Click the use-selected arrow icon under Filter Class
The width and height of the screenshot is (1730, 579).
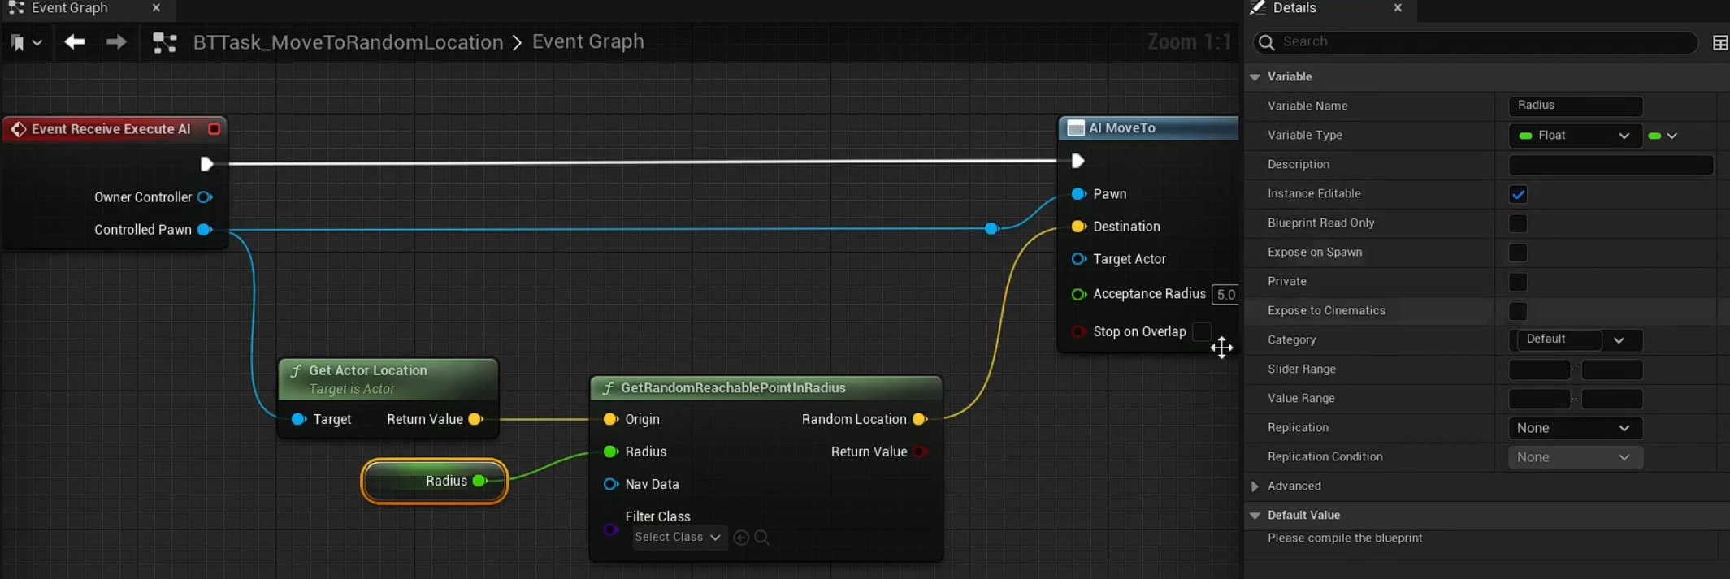point(740,538)
